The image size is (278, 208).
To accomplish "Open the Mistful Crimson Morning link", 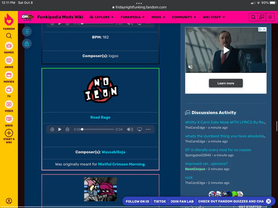I will tap(121, 164).
